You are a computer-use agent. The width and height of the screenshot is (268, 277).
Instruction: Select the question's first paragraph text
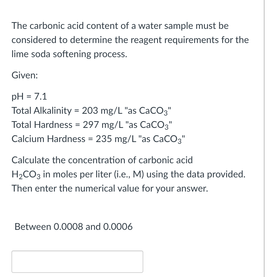(118, 40)
